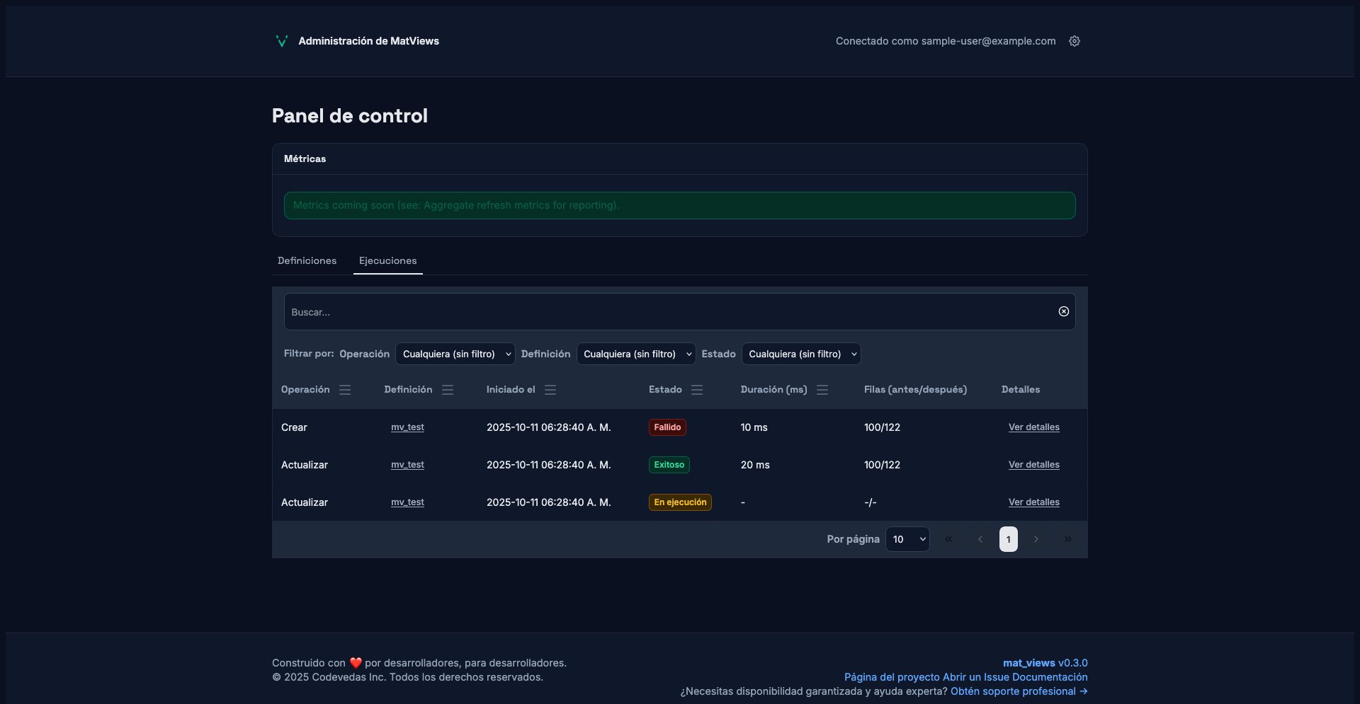This screenshot has height=704, width=1360.
Task: Click the Obtén soporte profesional link
Action: [1019, 691]
